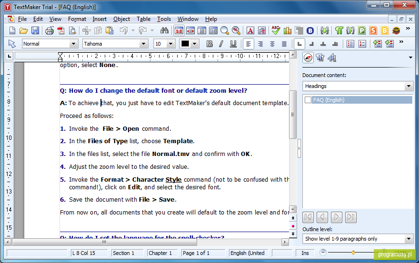
Task: Create a new document with the toolbar icon
Action: point(12,30)
